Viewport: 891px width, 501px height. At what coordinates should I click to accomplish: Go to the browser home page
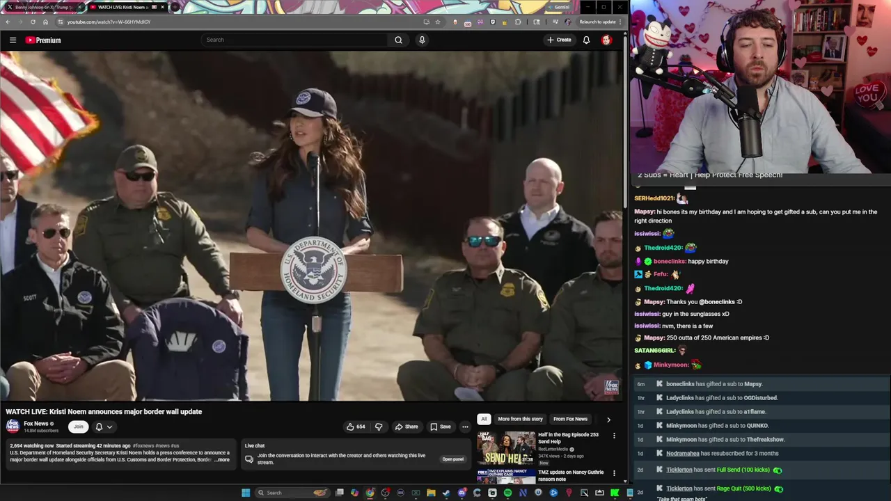[x=45, y=22]
